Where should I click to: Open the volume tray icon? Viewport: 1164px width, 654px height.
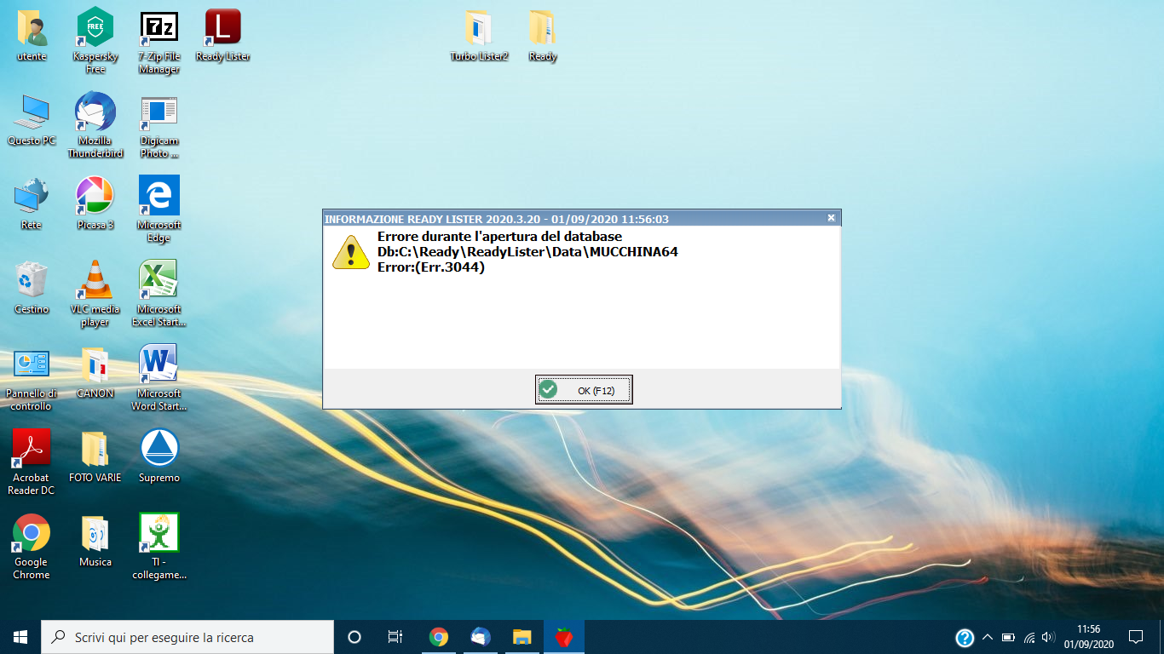pyautogui.click(x=1049, y=637)
